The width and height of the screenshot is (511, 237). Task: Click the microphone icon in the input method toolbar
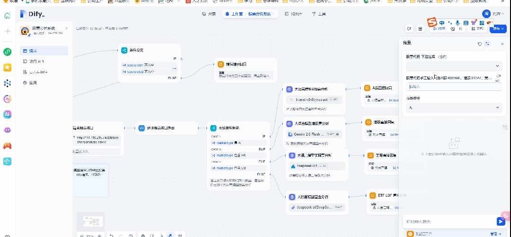pos(457,23)
